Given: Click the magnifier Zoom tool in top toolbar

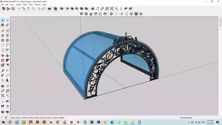Looking at the screenshot, I should [102, 9].
